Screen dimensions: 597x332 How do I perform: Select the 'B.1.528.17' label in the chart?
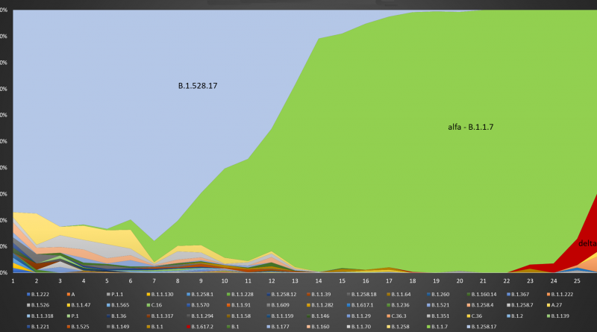pos(198,86)
